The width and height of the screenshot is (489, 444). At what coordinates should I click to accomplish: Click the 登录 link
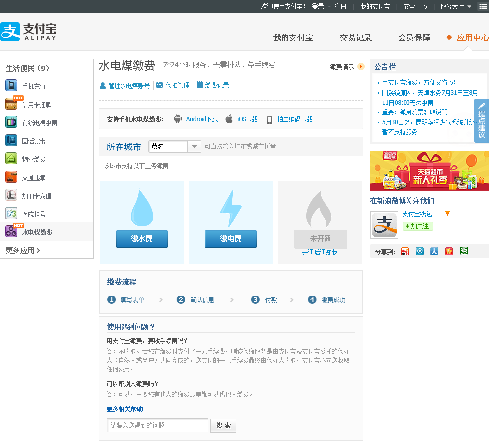[318, 6]
